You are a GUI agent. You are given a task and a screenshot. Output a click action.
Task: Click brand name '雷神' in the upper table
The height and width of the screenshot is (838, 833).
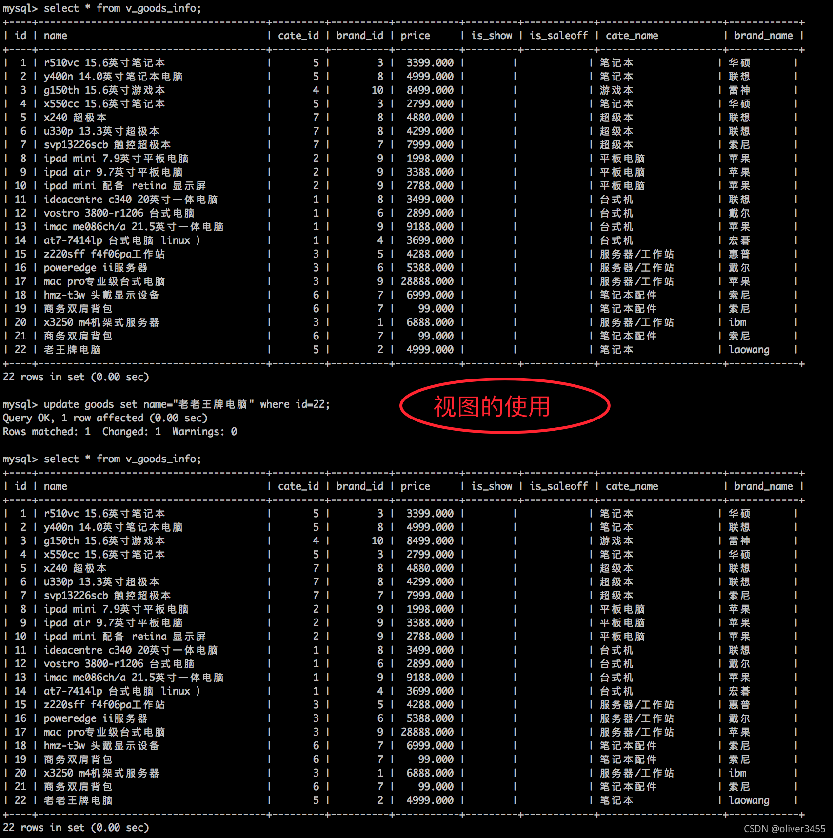pyautogui.click(x=739, y=90)
